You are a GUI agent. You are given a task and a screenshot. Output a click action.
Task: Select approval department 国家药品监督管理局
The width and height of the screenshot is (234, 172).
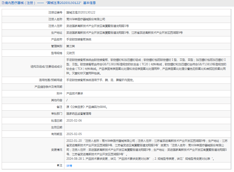[x=79, y=114]
